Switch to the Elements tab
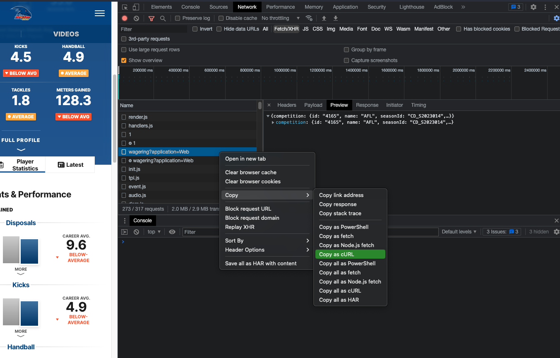 pos(161,7)
